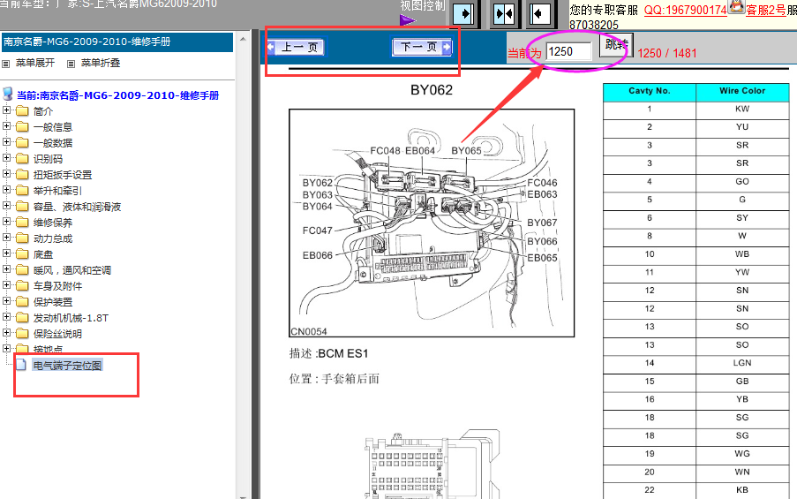
Task: Expand the 简介 tree node
Action: point(6,110)
